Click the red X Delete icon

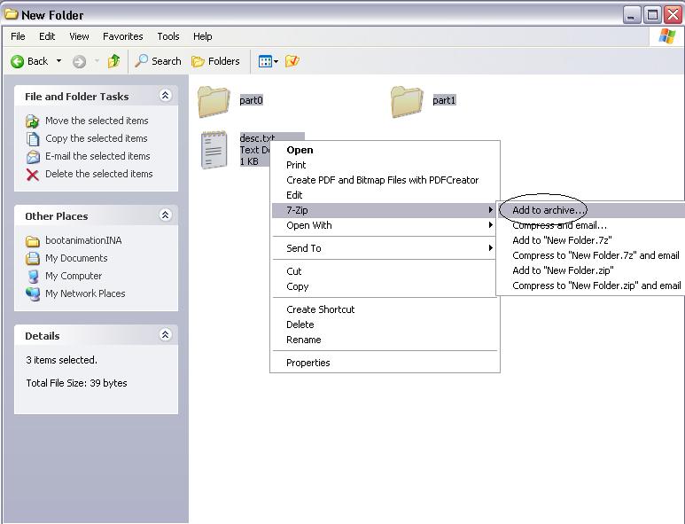click(x=32, y=175)
